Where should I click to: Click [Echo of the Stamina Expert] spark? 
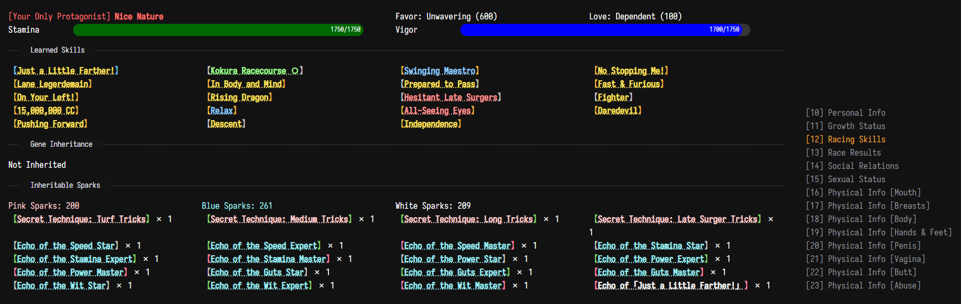tap(75, 259)
